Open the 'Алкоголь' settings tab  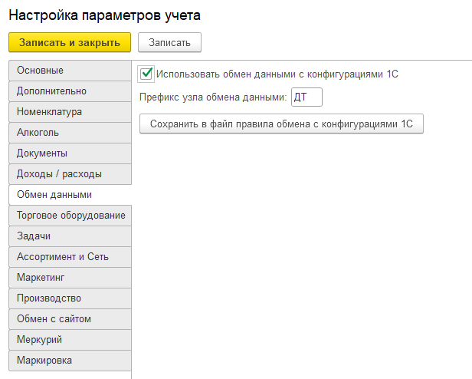tap(70, 133)
